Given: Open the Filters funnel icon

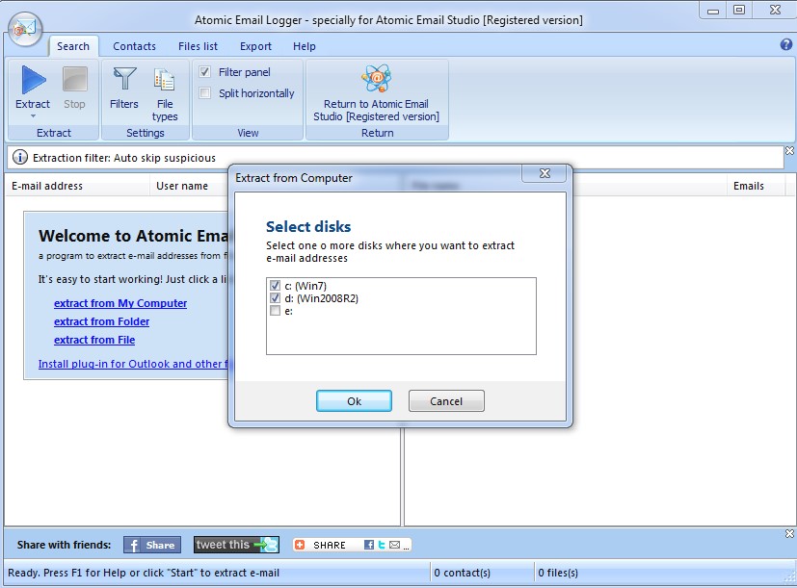Looking at the screenshot, I should [x=124, y=79].
